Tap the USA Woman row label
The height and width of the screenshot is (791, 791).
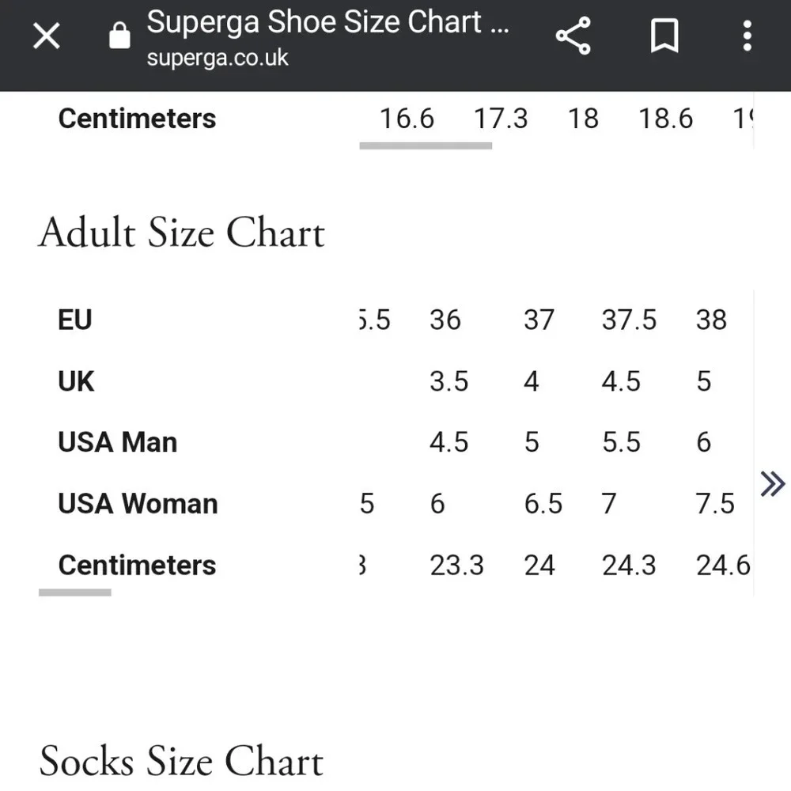pyautogui.click(x=138, y=504)
